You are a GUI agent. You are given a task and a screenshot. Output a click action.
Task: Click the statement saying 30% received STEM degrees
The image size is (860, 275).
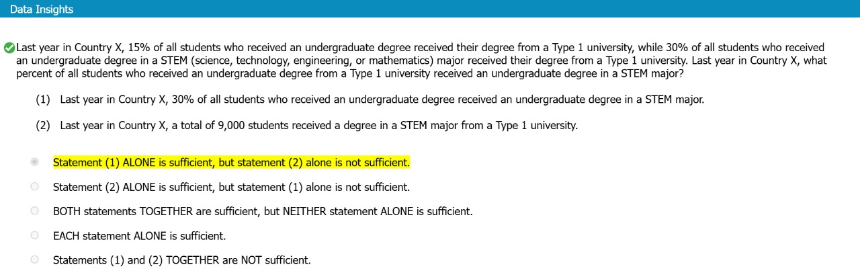[382, 100]
